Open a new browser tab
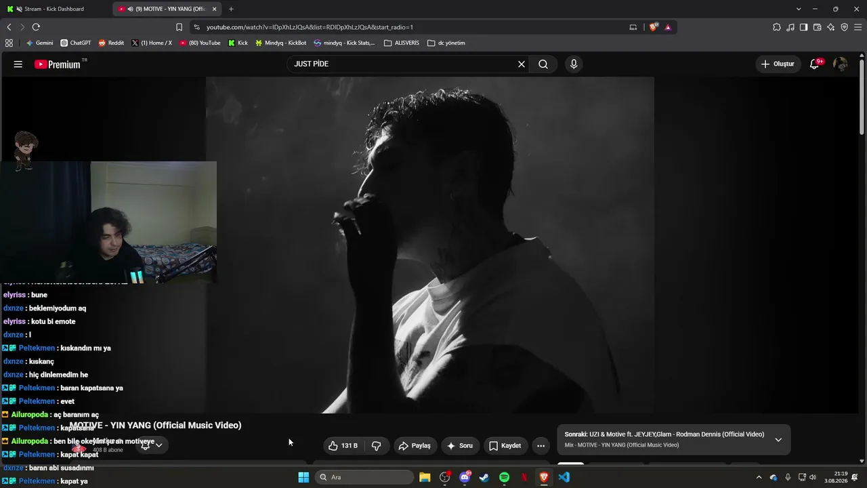 tap(231, 9)
